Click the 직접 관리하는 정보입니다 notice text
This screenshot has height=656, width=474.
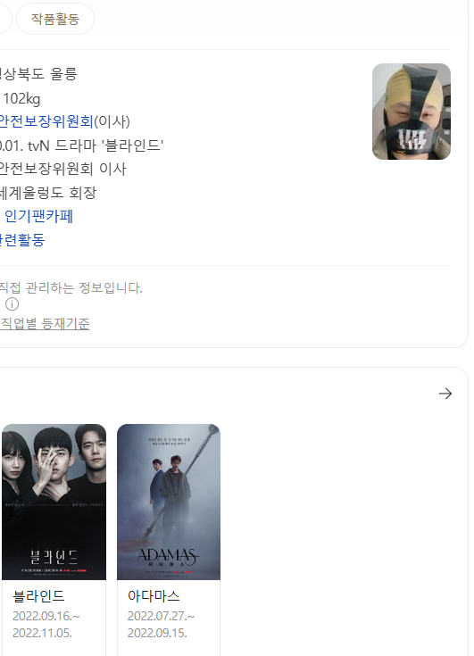[x=71, y=287]
